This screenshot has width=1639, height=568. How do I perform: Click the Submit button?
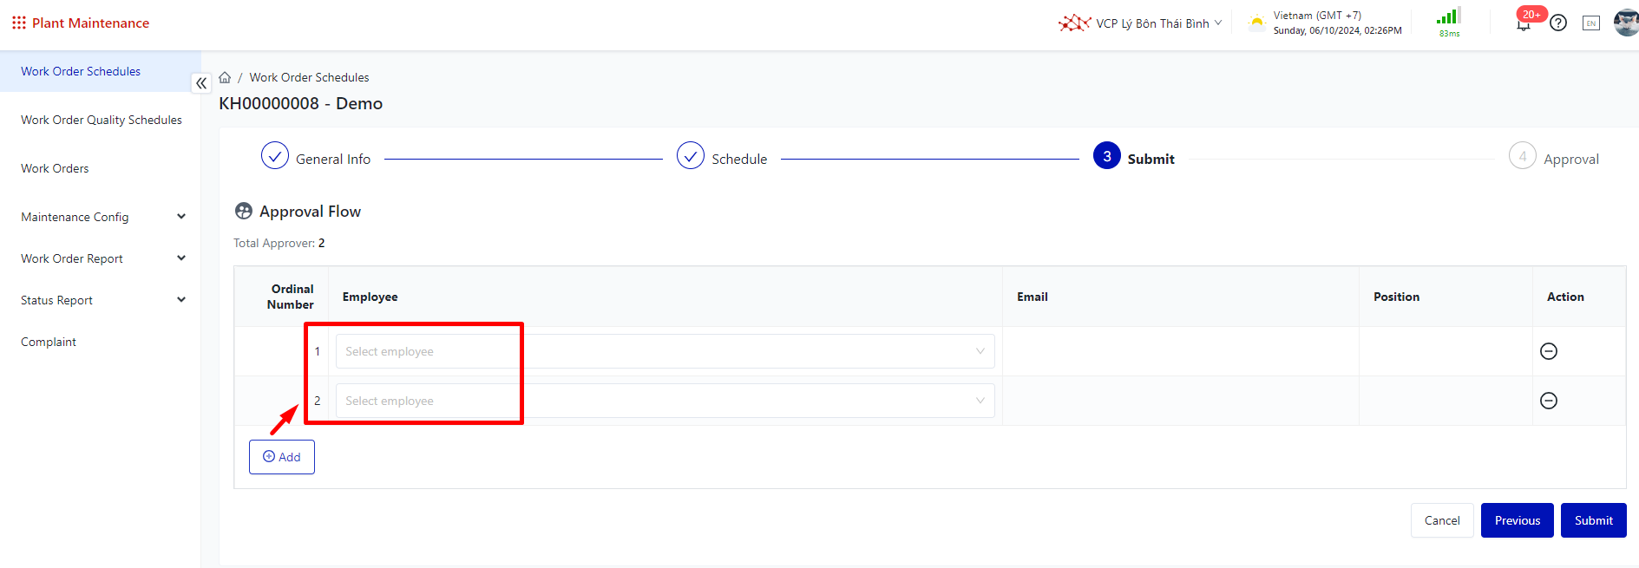click(x=1593, y=520)
